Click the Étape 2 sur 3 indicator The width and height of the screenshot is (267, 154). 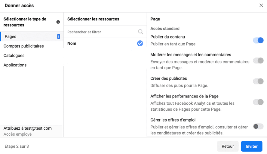(x=17, y=146)
